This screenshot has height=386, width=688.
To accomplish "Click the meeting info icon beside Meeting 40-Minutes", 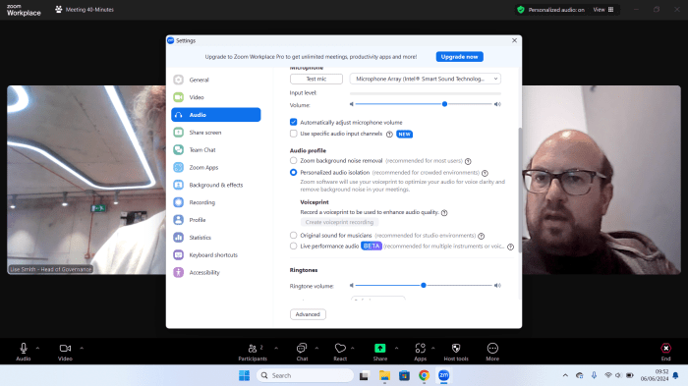I will 58,9.
